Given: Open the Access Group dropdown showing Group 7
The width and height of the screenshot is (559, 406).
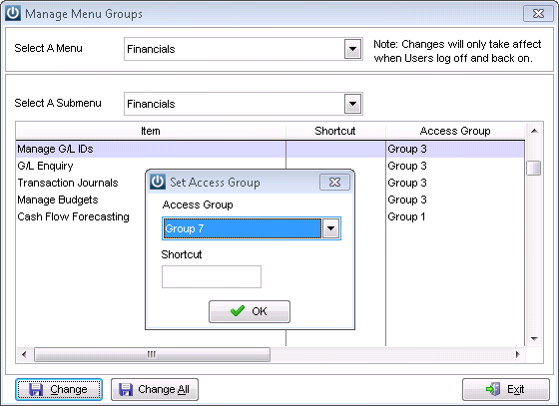Looking at the screenshot, I should [x=330, y=228].
